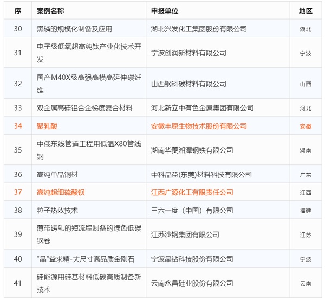Click 湖北兴发化工集团股份有限公司 cell
This screenshot has width=325, height=298.
pyautogui.click(x=199, y=29)
